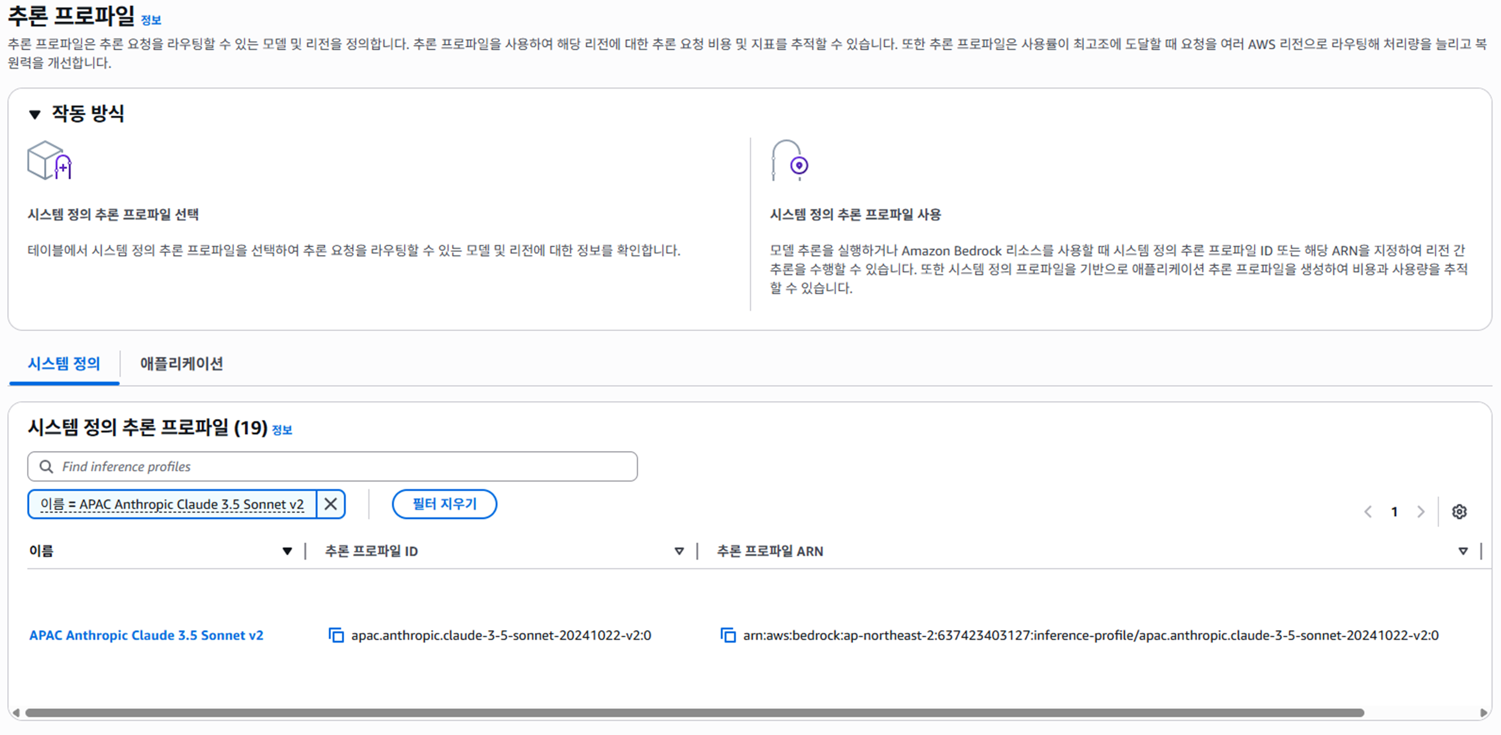The height and width of the screenshot is (735, 1501).
Task: Click the 필터 지우기 button
Action: pyautogui.click(x=444, y=504)
